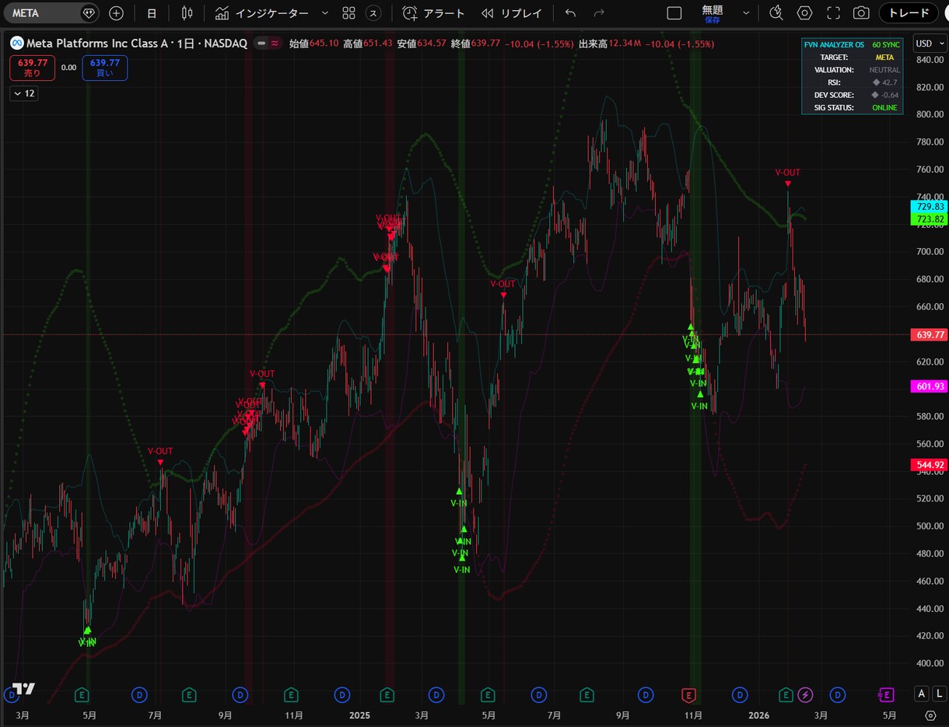This screenshot has width=949, height=727.
Task: Open chart settings hexagon icon in top toolbar
Action: point(804,13)
